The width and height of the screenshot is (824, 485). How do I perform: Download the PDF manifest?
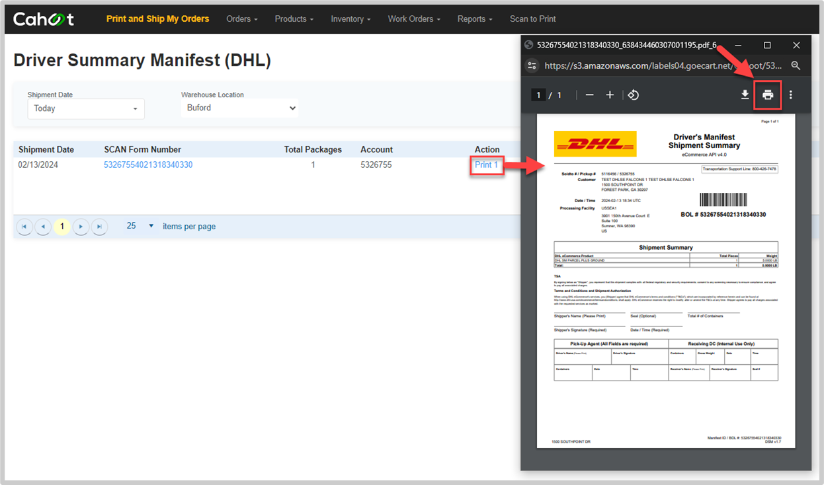(745, 95)
